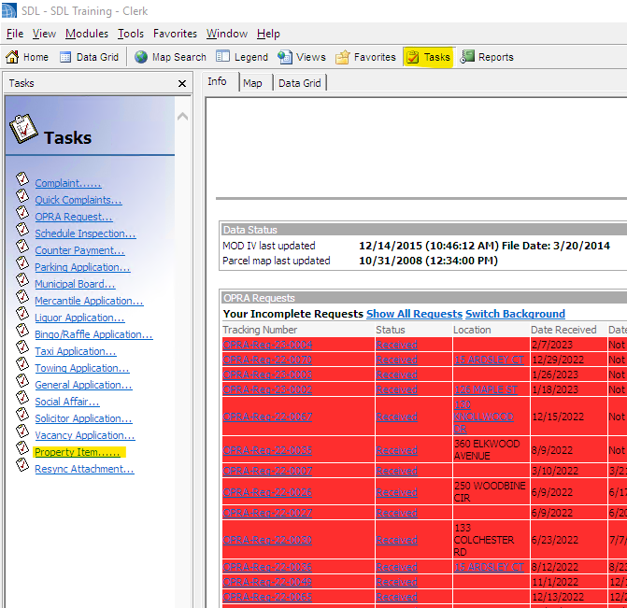Click the clipboard icon beside Schedule Inspection
The image size is (627, 608).
pos(22,229)
